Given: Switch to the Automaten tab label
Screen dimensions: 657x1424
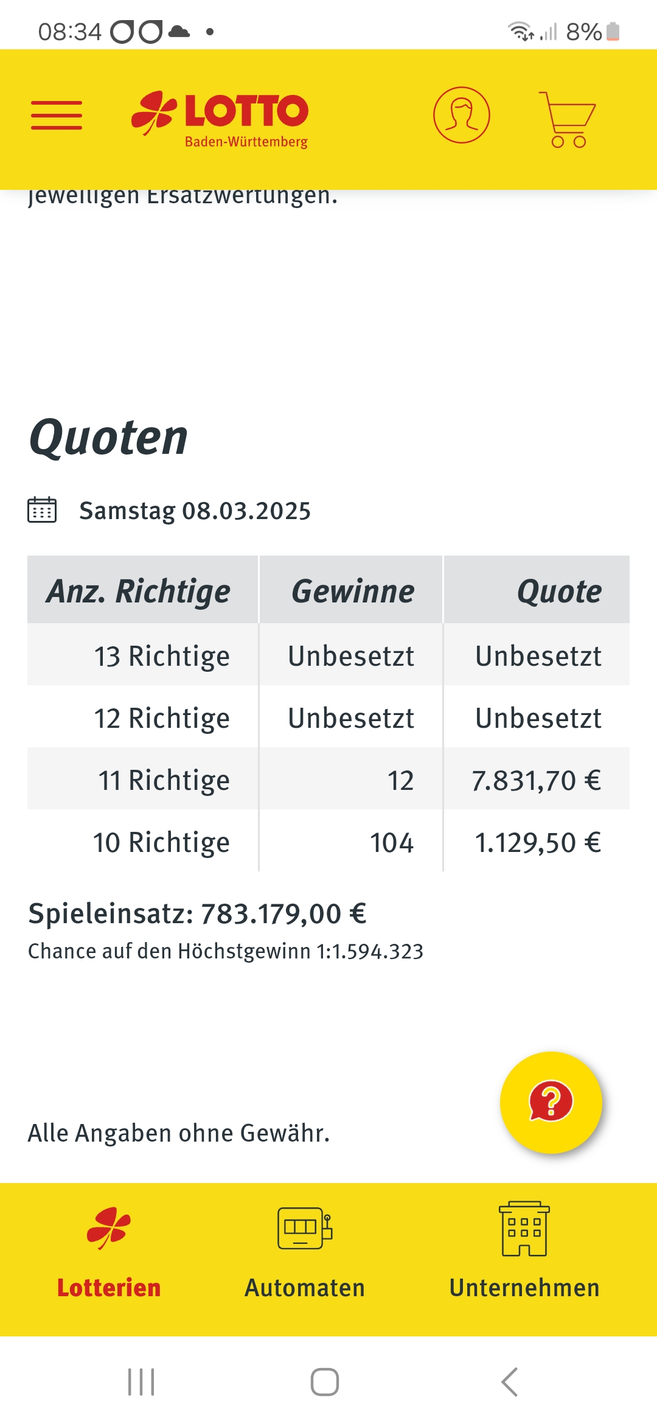Looking at the screenshot, I should pyautogui.click(x=305, y=1288).
